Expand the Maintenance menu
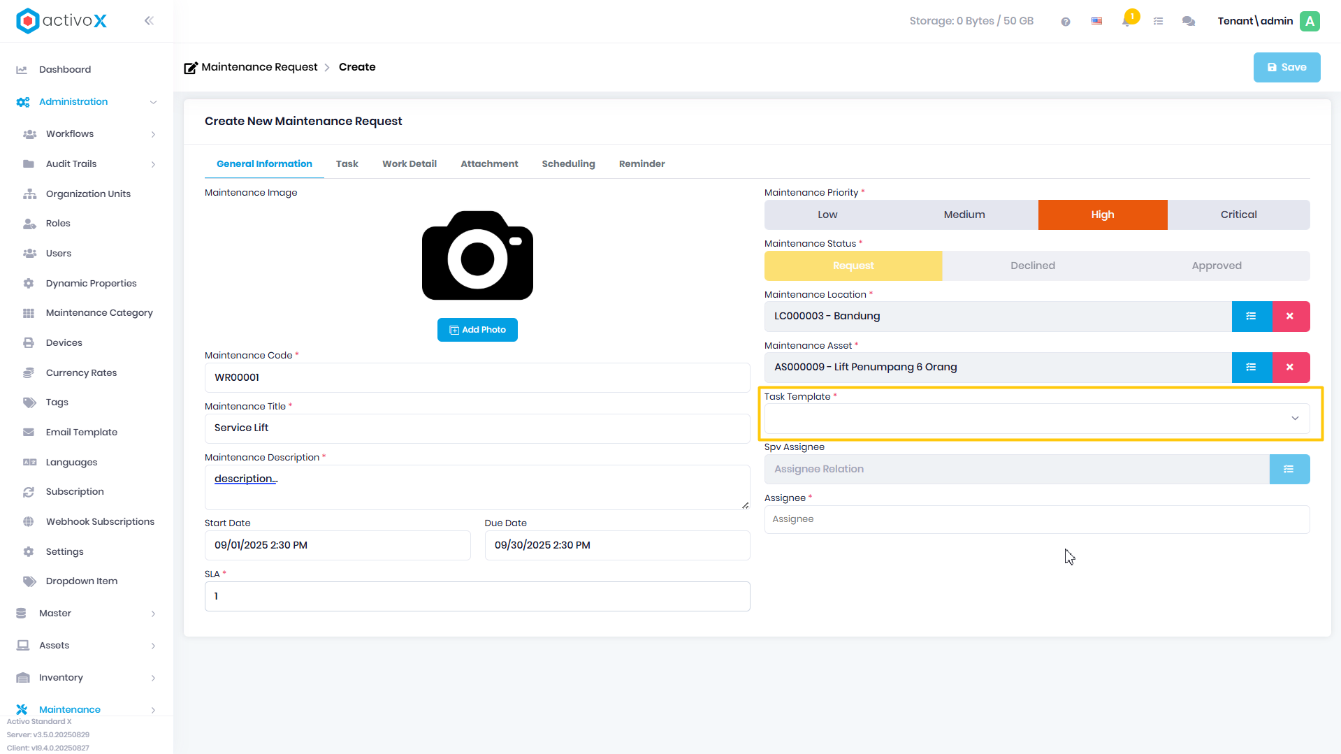 [87, 709]
